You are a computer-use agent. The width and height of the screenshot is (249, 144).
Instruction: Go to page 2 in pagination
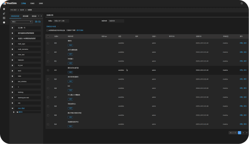pos(243,133)
